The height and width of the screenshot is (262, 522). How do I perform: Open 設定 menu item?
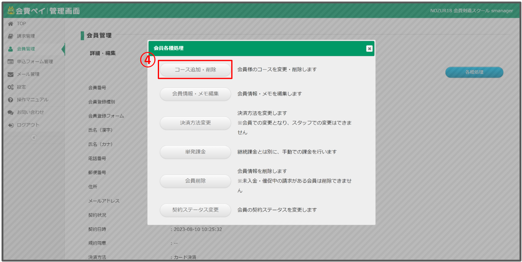[34, 87]
